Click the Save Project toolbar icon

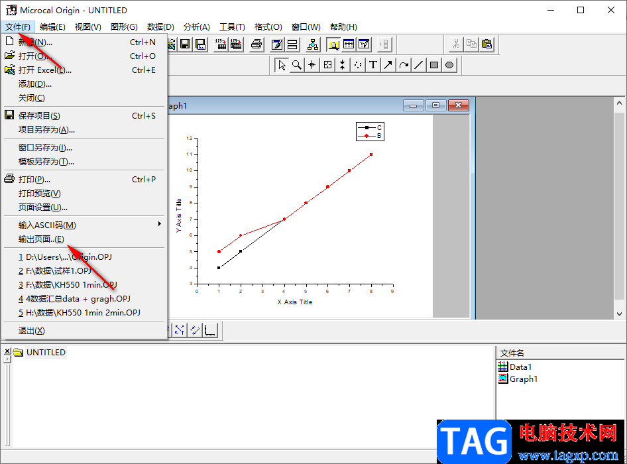(x=185, y=44)
